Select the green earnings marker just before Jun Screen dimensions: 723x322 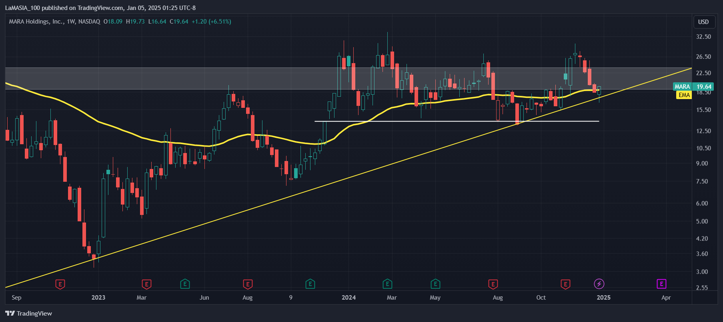(185, 284)
